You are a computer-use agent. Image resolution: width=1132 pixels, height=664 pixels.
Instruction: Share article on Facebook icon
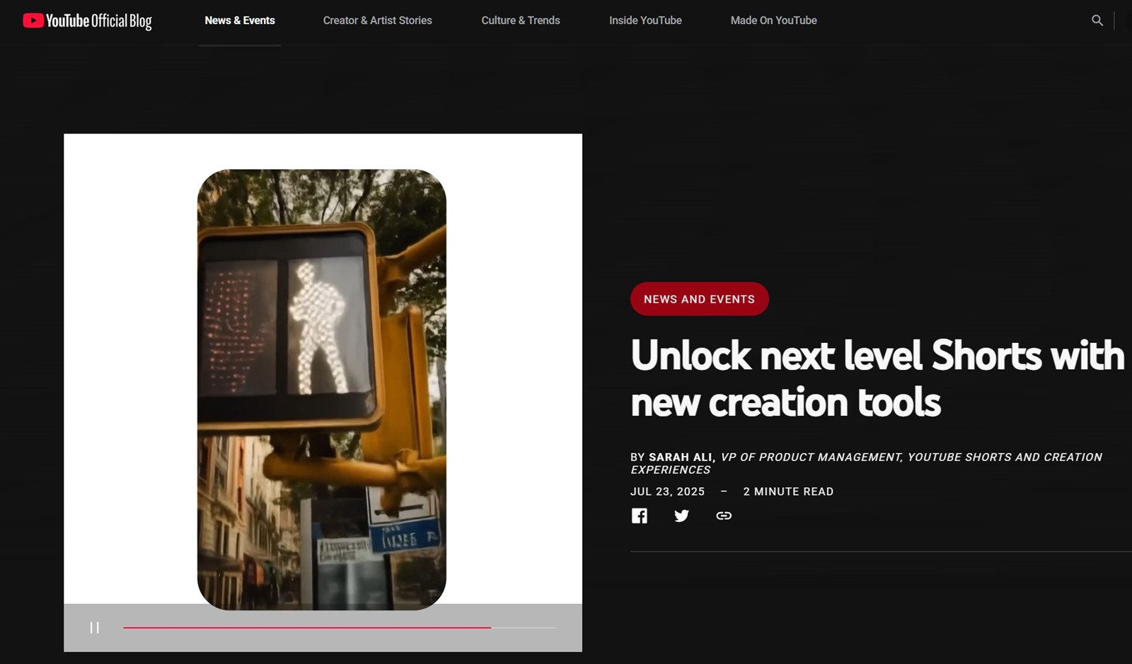click(x=640, y=516)
